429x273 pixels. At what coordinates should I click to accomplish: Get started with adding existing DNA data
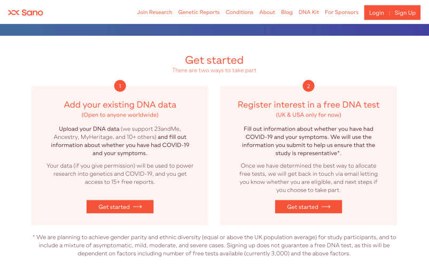[120, 207]
